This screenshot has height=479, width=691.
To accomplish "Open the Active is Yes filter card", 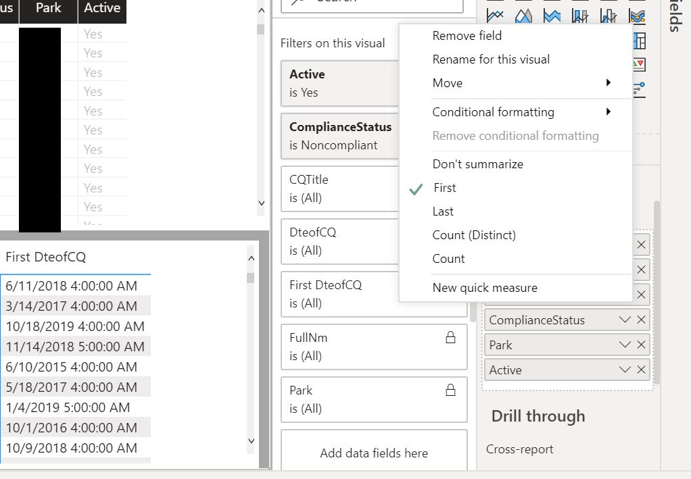I will (x=340, y=83).
